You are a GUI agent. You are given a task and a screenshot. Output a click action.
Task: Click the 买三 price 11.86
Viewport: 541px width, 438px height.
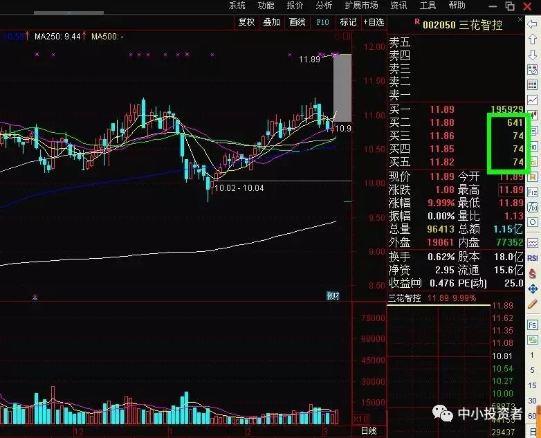click(x=442, y=136)
